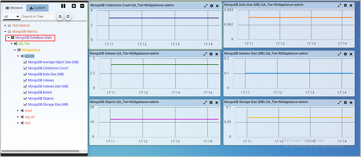This screenshot has height=157, width=361.
Task: Open settings of the MongoDB Objects chart
Action: (x=211, y=103)
